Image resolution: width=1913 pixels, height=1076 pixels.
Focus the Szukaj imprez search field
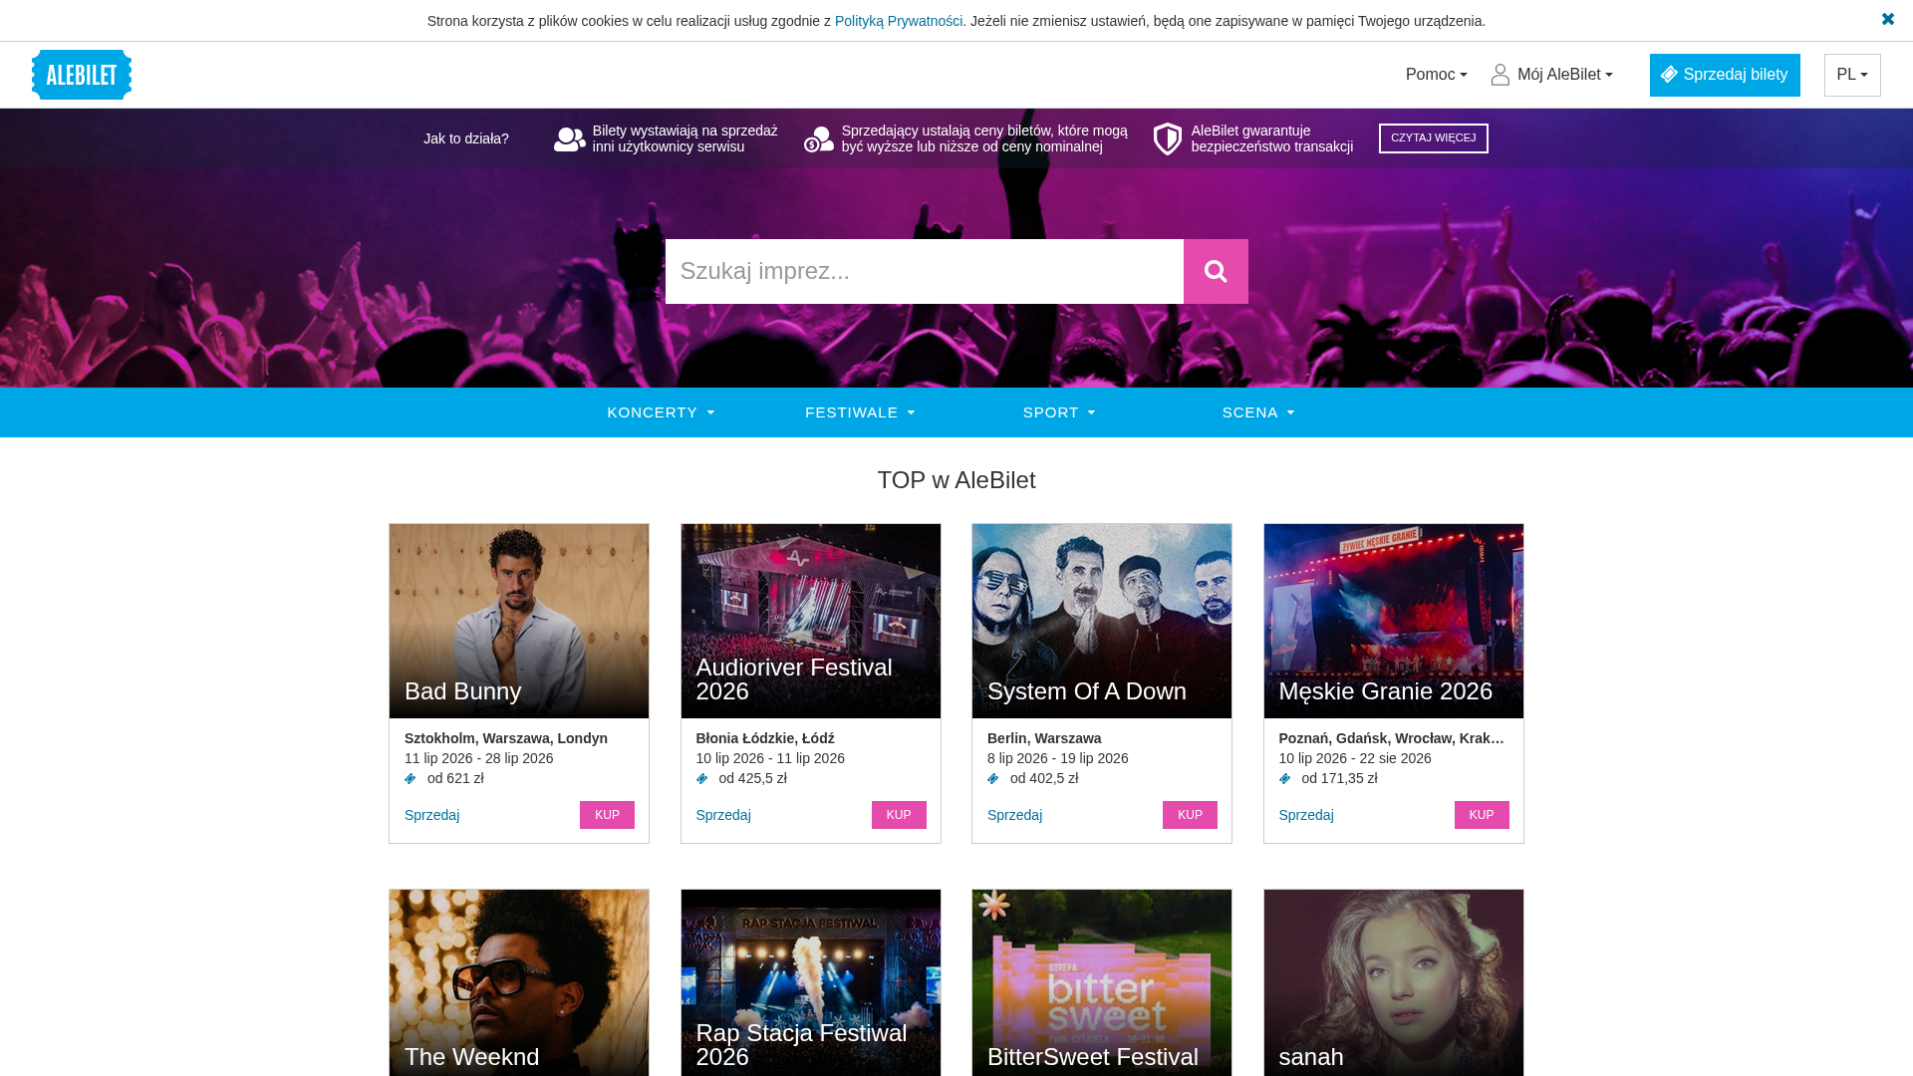[925, 271]
